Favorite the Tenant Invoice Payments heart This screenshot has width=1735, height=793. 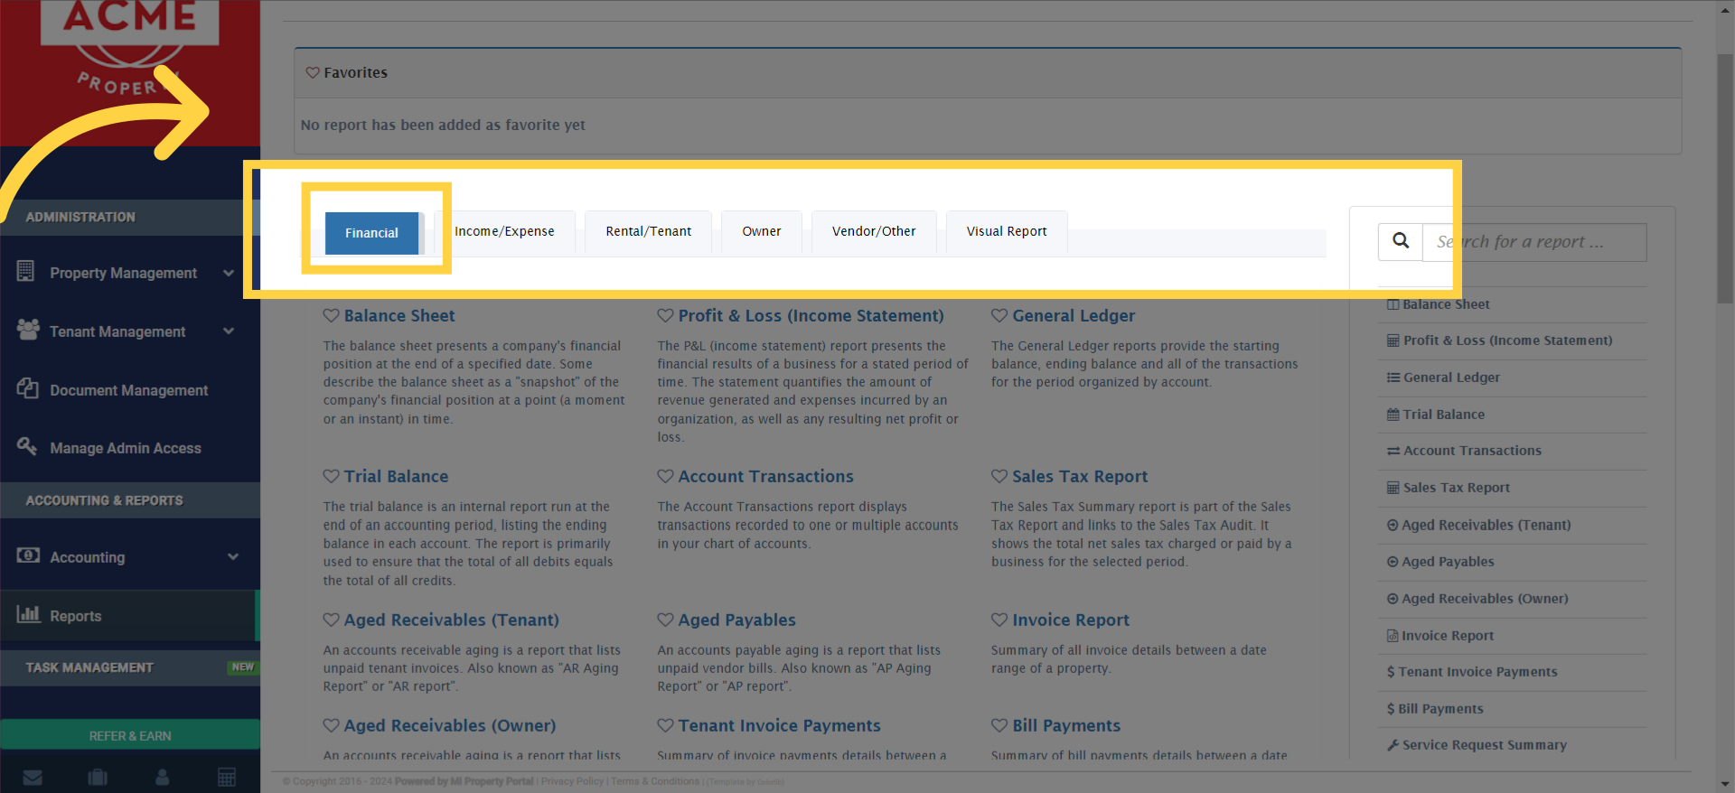point(666,725)
